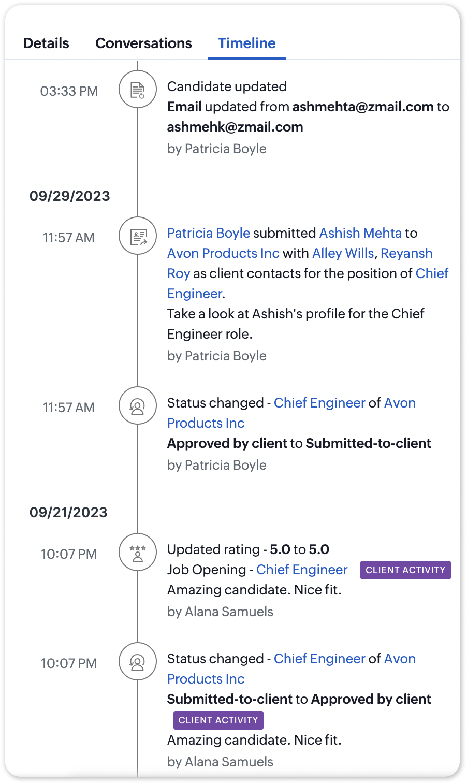467x784 pixels.
Task: Click the Alley Wills client contact link
Action: coord(343,253)
